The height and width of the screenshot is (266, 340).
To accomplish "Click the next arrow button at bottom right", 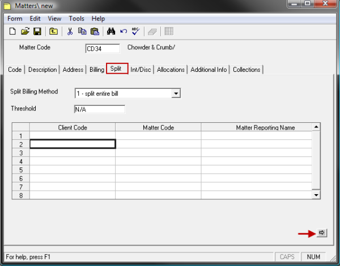I will [321, 233].
